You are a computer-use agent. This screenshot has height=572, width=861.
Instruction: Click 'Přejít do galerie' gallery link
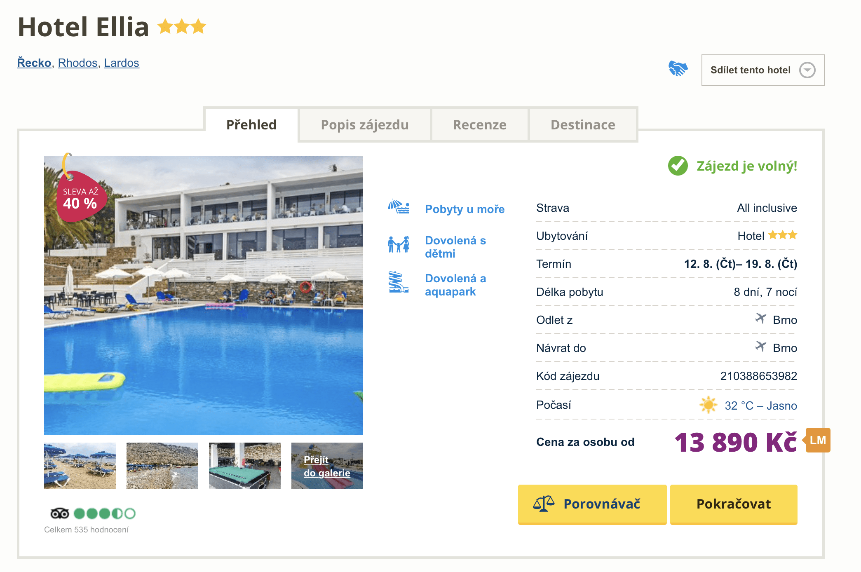(327, 466)
